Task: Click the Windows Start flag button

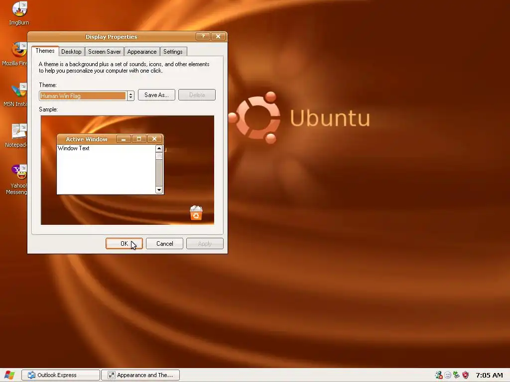Action: click(9, 375)
